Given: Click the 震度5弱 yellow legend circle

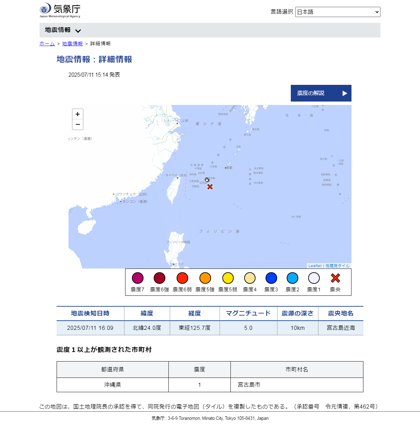Looking at the screenshot, I should tap(228, 278).
